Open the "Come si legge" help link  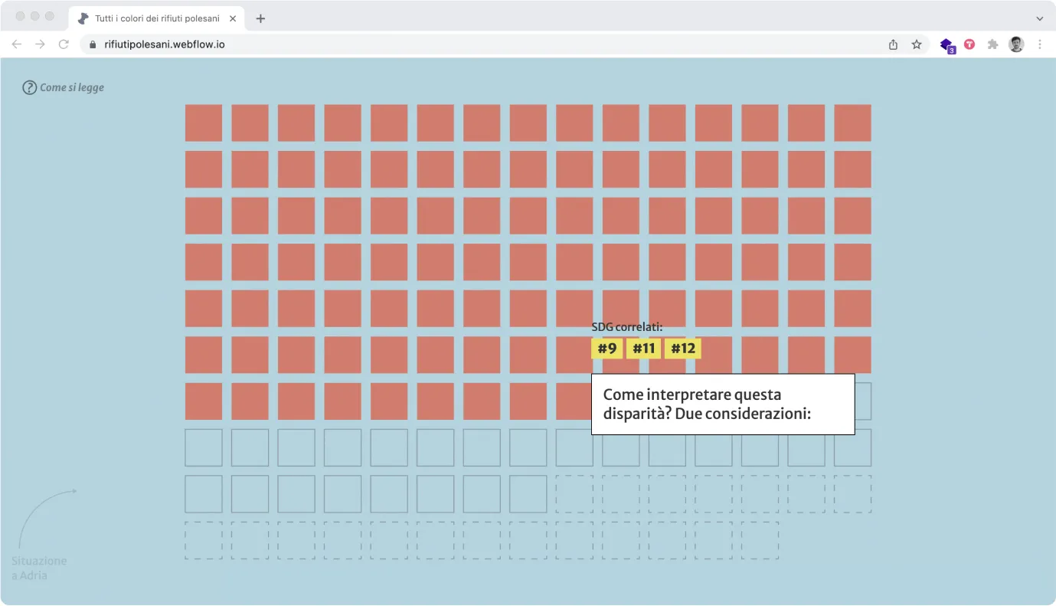tap(64, 87)
